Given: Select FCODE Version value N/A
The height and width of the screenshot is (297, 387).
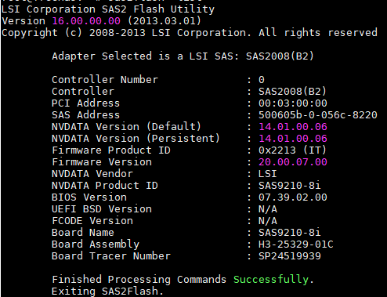Looking at the screenshot, I should (268, 221).
